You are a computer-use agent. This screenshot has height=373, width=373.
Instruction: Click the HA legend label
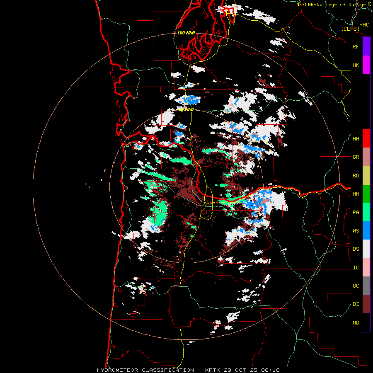coord(356,139)
